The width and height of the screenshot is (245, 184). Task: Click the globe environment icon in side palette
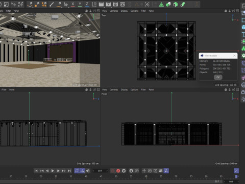(x=243, y=85)
